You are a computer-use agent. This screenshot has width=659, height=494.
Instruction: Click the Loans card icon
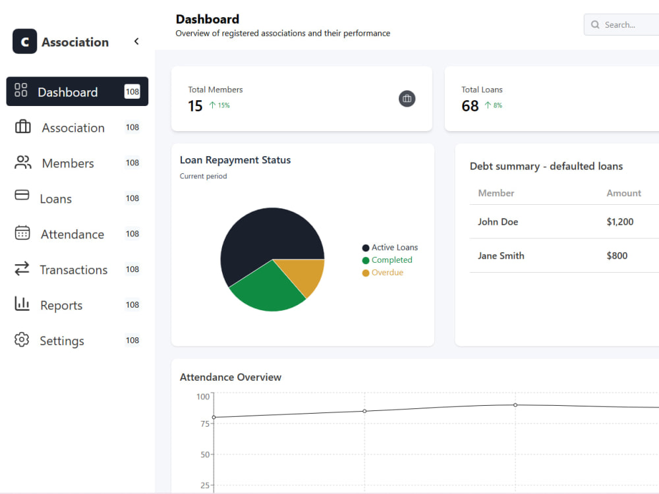(22, 195)
